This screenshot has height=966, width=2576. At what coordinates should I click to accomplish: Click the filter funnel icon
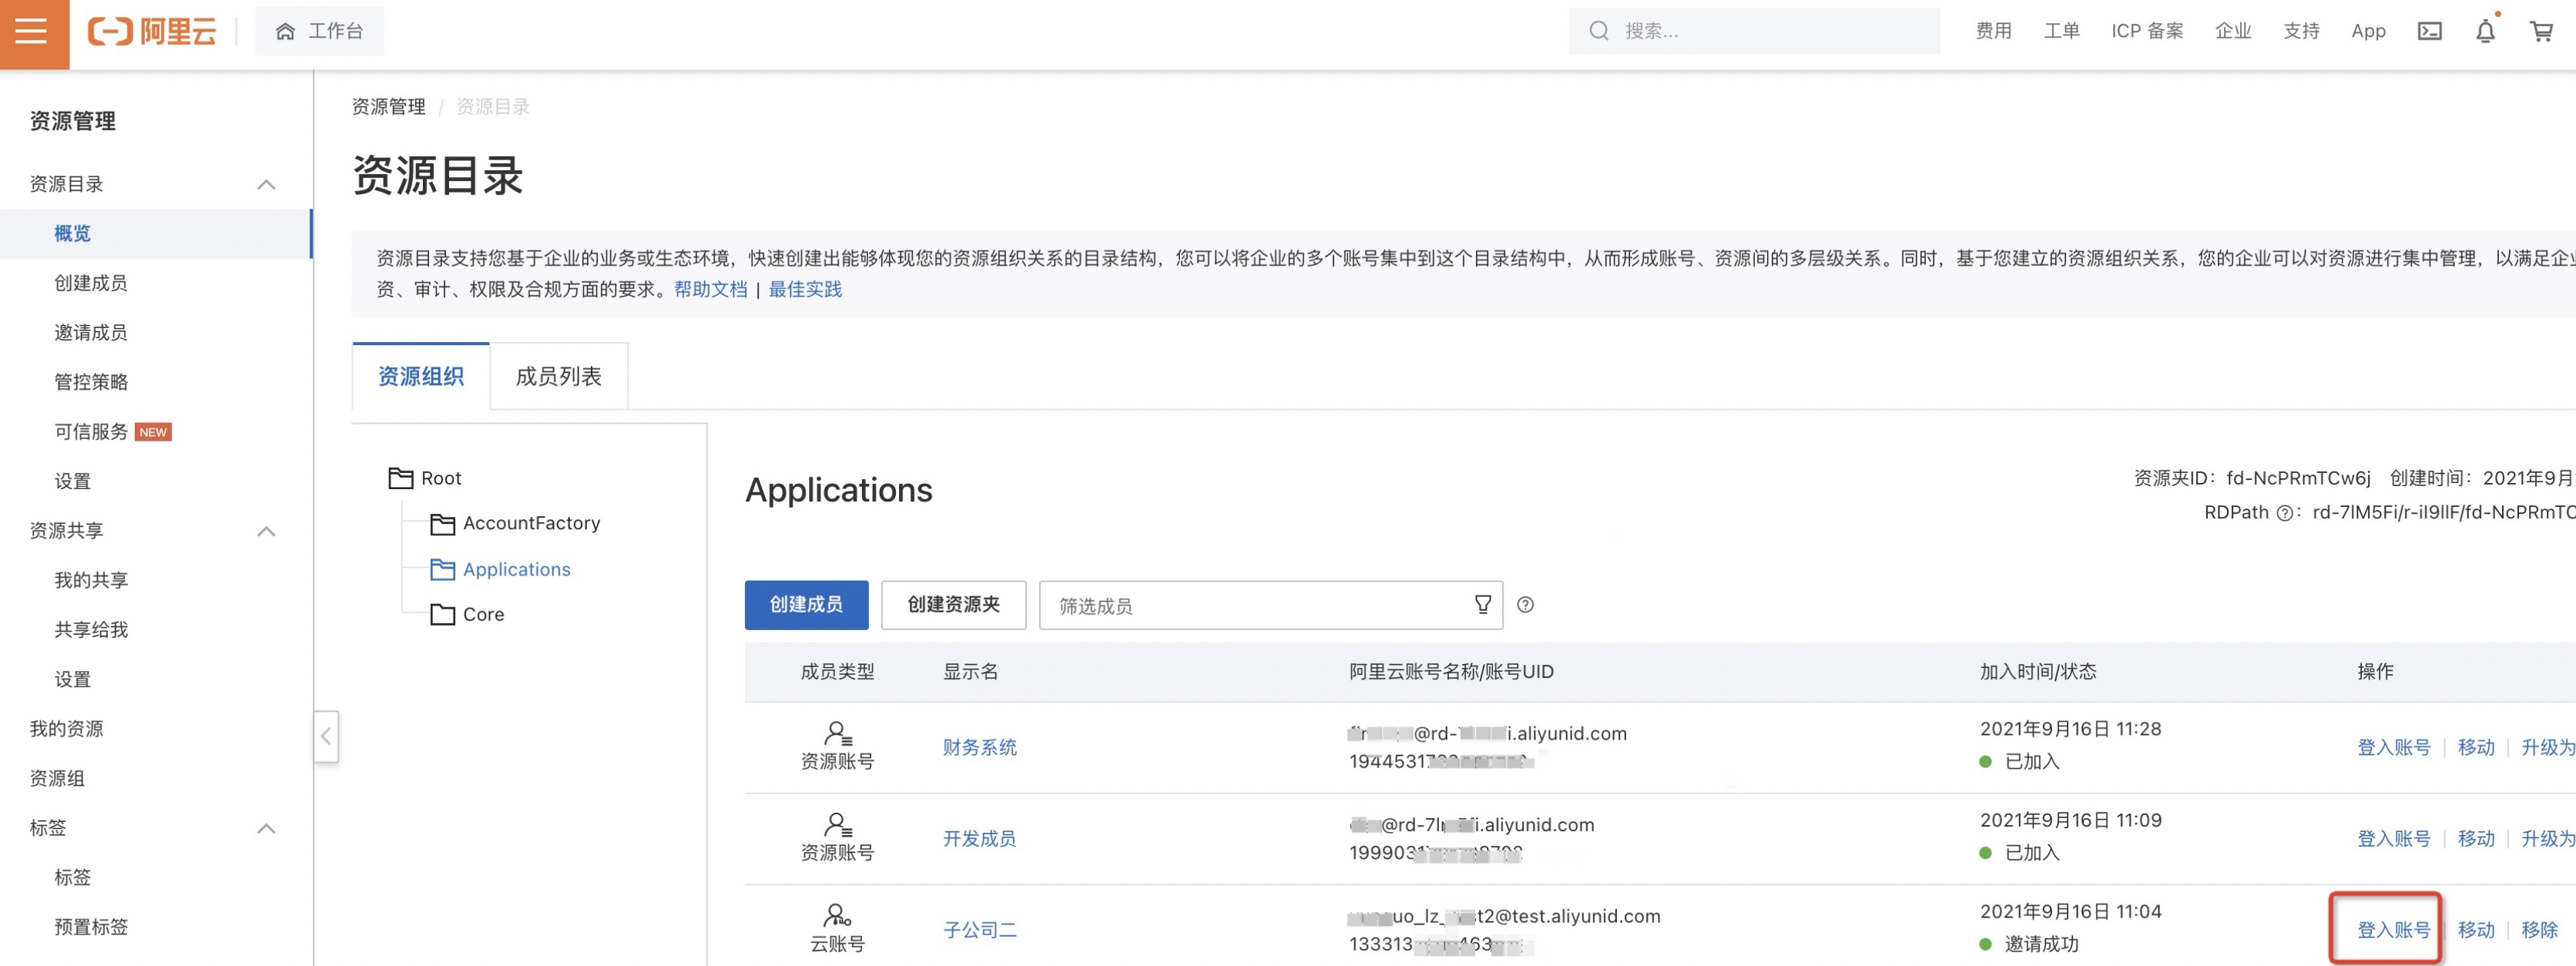pyautogui.click(x=1482, y=605)
